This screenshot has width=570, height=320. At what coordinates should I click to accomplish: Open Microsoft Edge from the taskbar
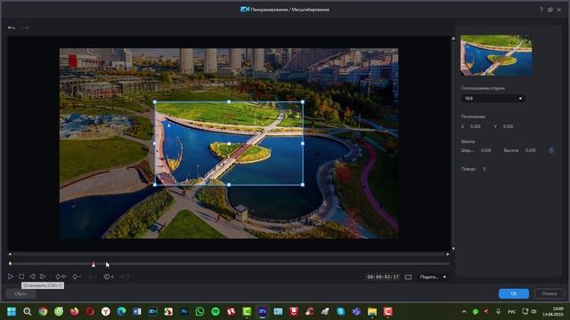pyautogui.click(x=121, y=312)
